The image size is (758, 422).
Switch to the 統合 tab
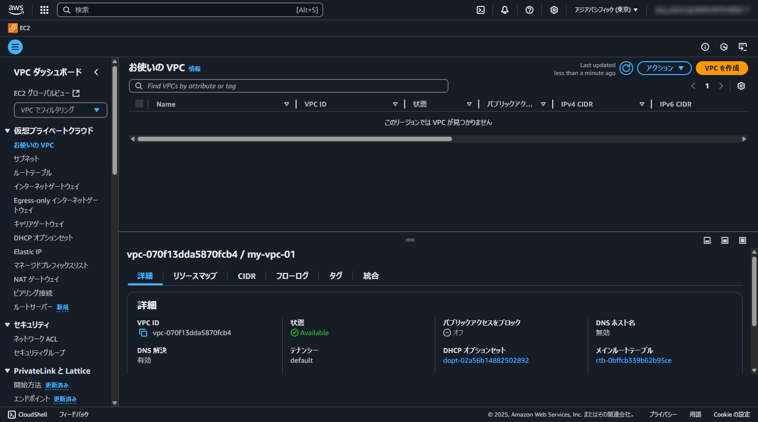tap(371, 276)
